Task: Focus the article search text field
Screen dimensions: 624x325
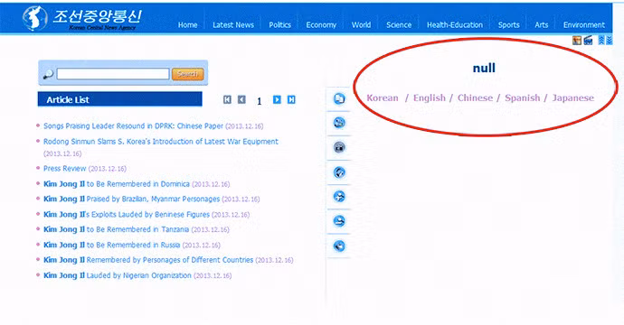Action: [x=113, y=74]
